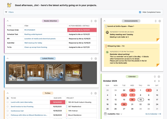Select highlighted October 6 on calendar
The width and height of the screenshot is (167, 119).
click(124, 95)
